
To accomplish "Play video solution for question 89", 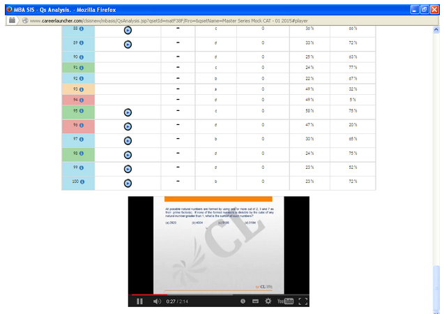I will click(x=128, y=44).
